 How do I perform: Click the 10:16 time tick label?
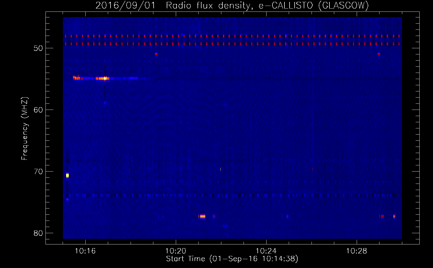tap(85, 251)
